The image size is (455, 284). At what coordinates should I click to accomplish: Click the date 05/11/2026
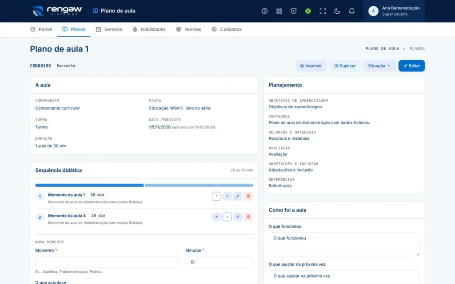160,127
